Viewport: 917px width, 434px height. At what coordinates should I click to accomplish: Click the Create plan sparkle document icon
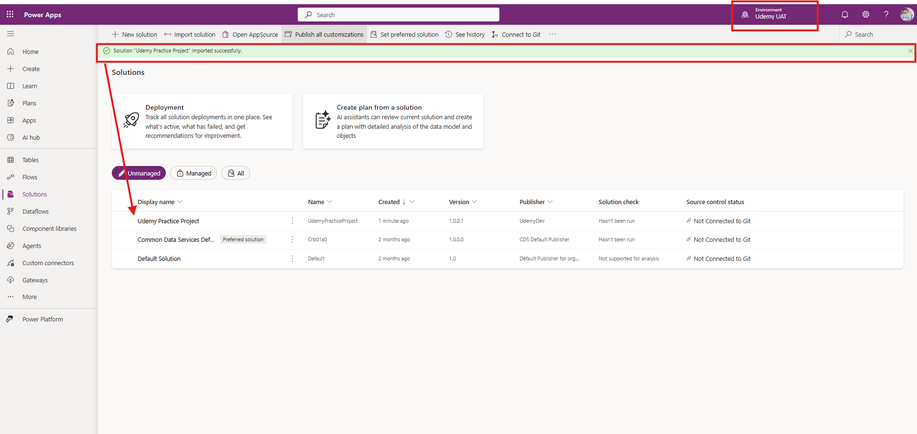(323, 120)
